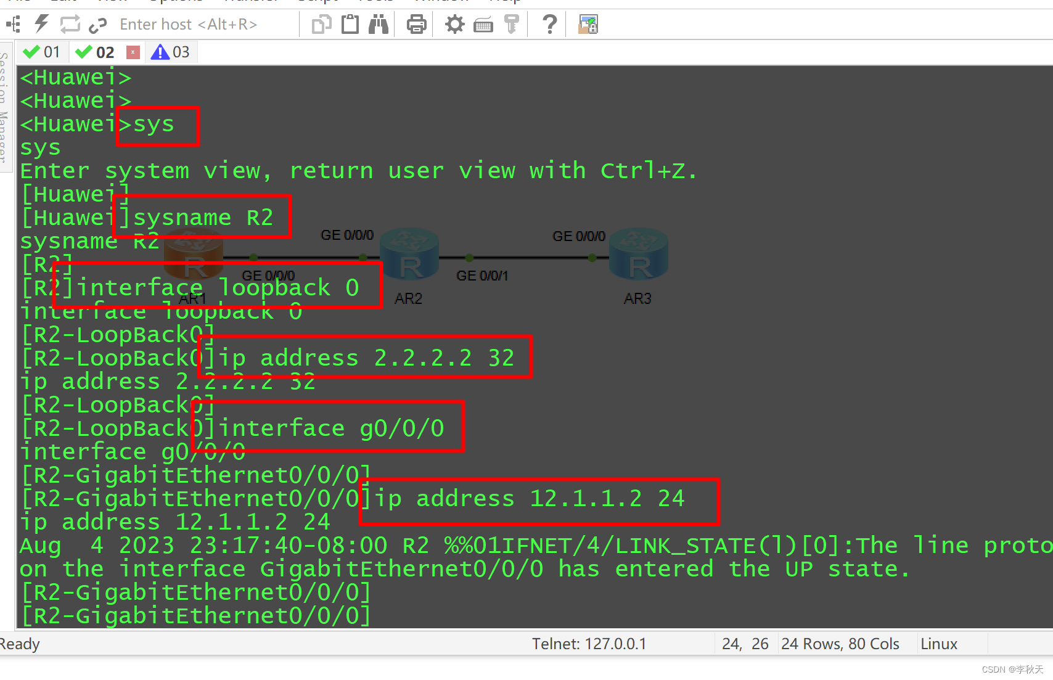Click the Quick Connect lightning icon
This screenshot has width=1053, height=680.
41,24
